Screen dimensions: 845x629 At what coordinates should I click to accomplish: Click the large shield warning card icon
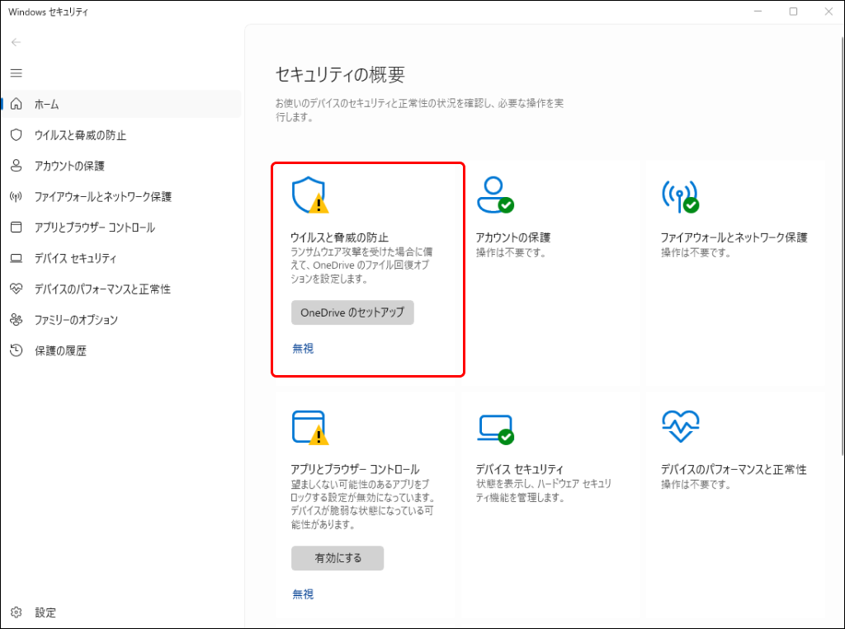click(x=310, y=195)
